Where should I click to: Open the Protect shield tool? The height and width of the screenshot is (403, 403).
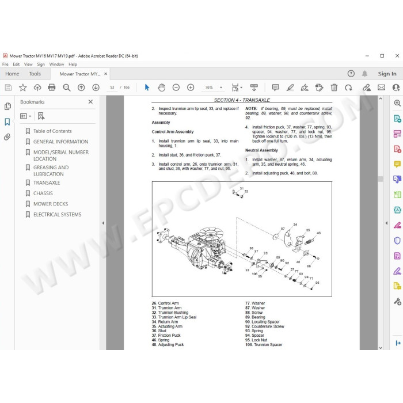coord(397,240)
